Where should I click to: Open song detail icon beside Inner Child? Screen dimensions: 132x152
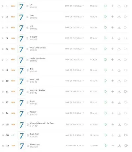coord(27,81)
